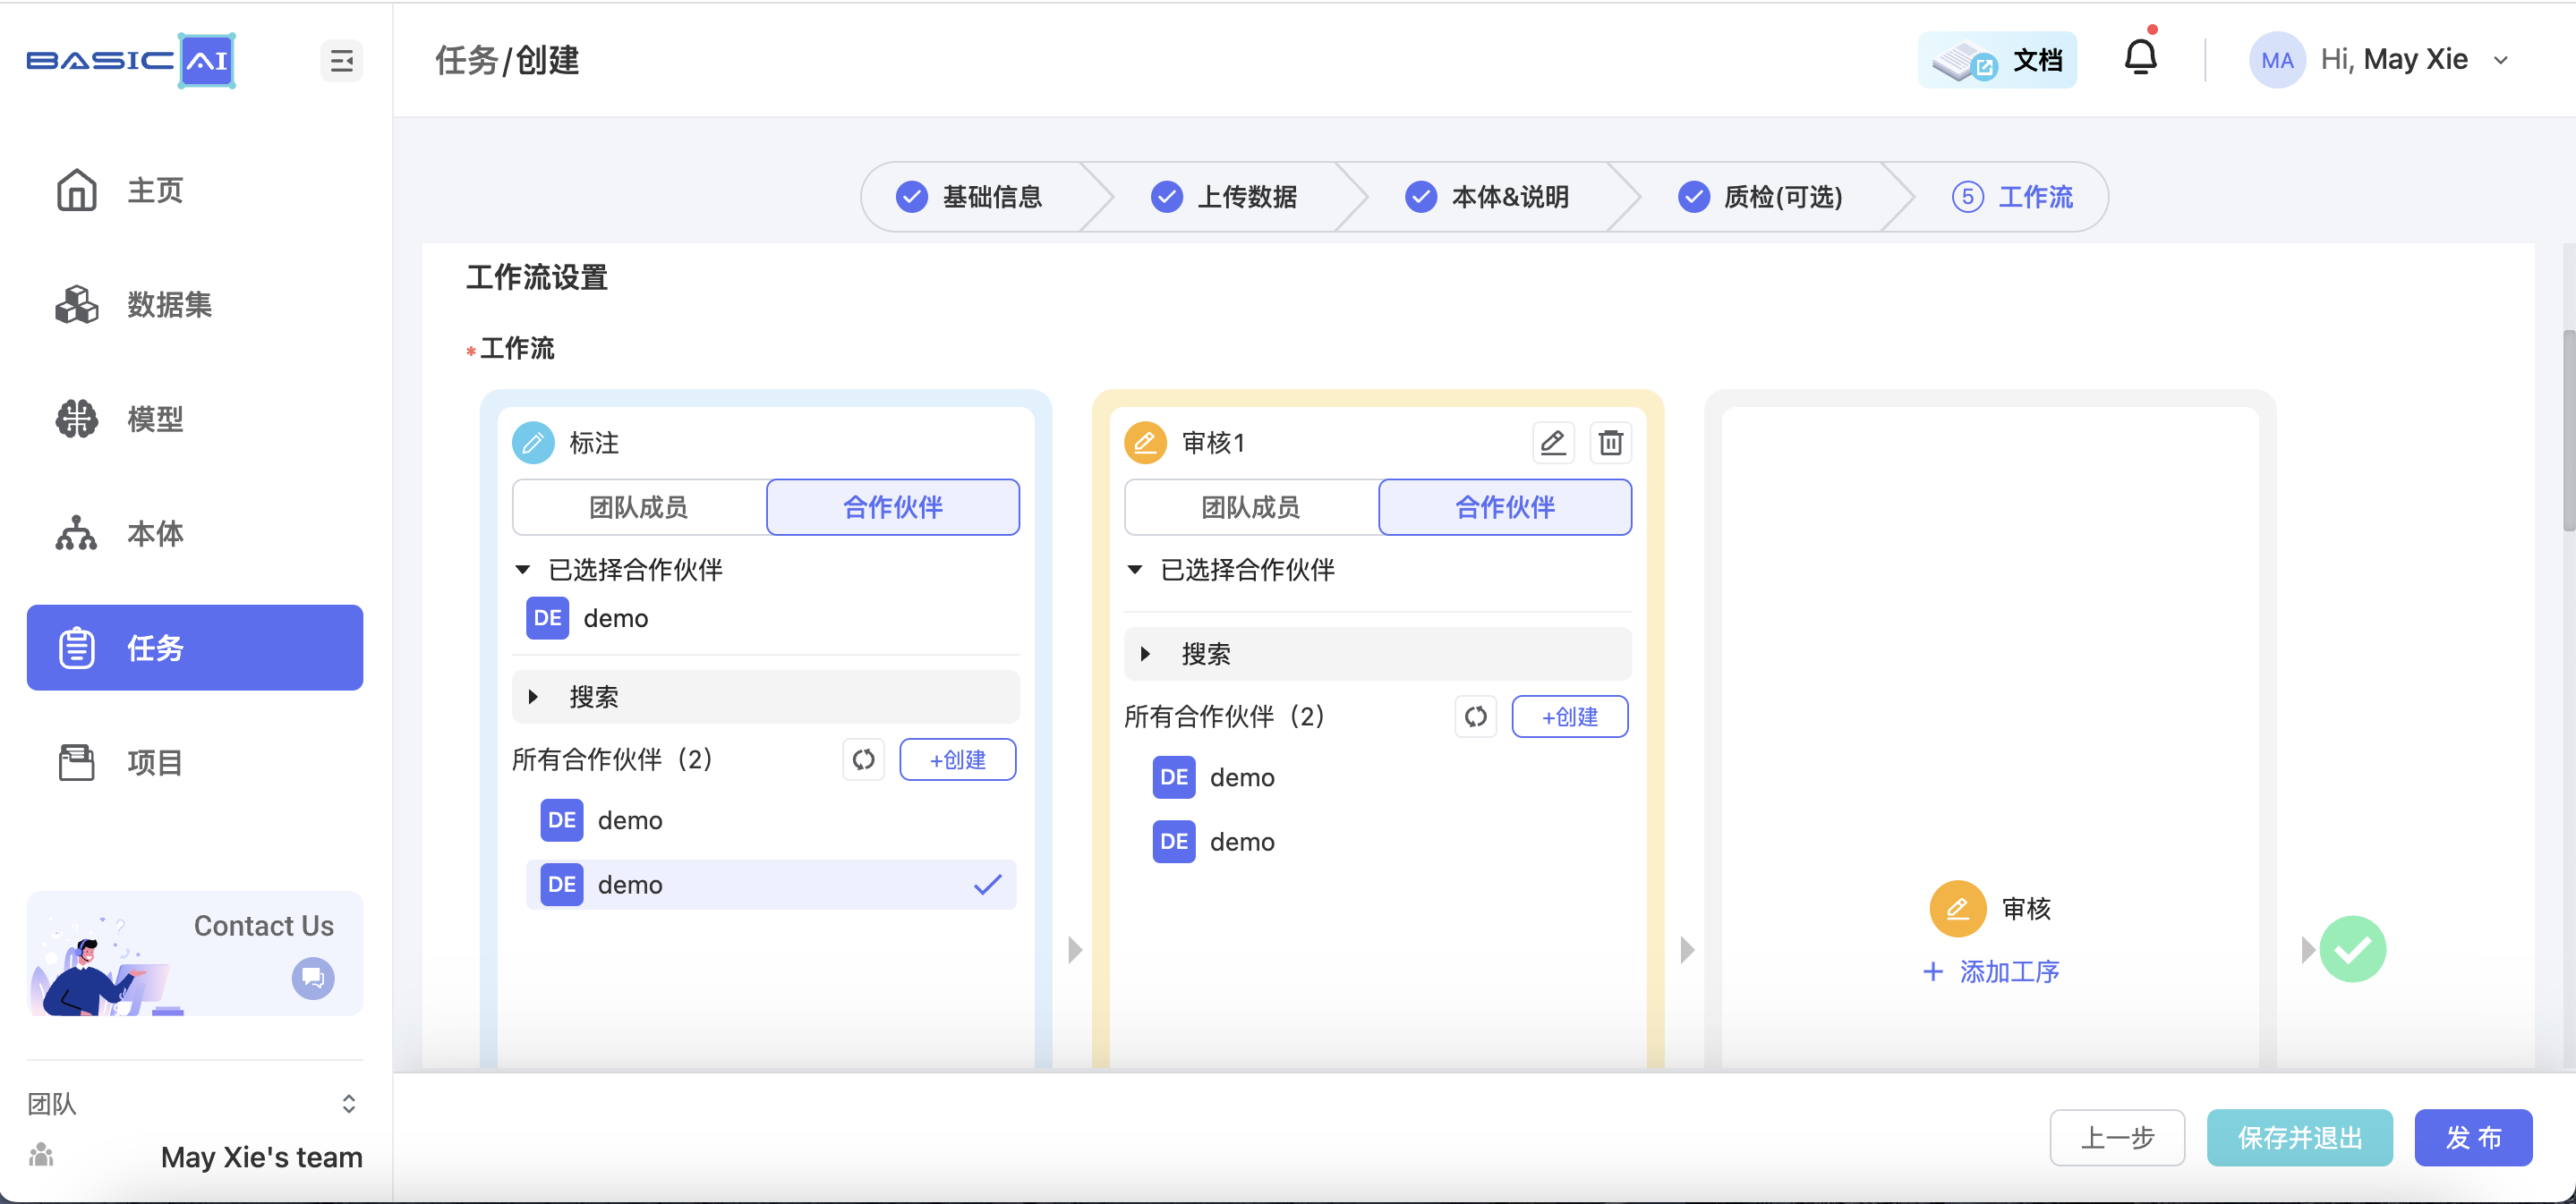Screen dimensions: 2576x1204
Task: Select 合作伙伴 in 标注 stage
Action: [893, 507]
